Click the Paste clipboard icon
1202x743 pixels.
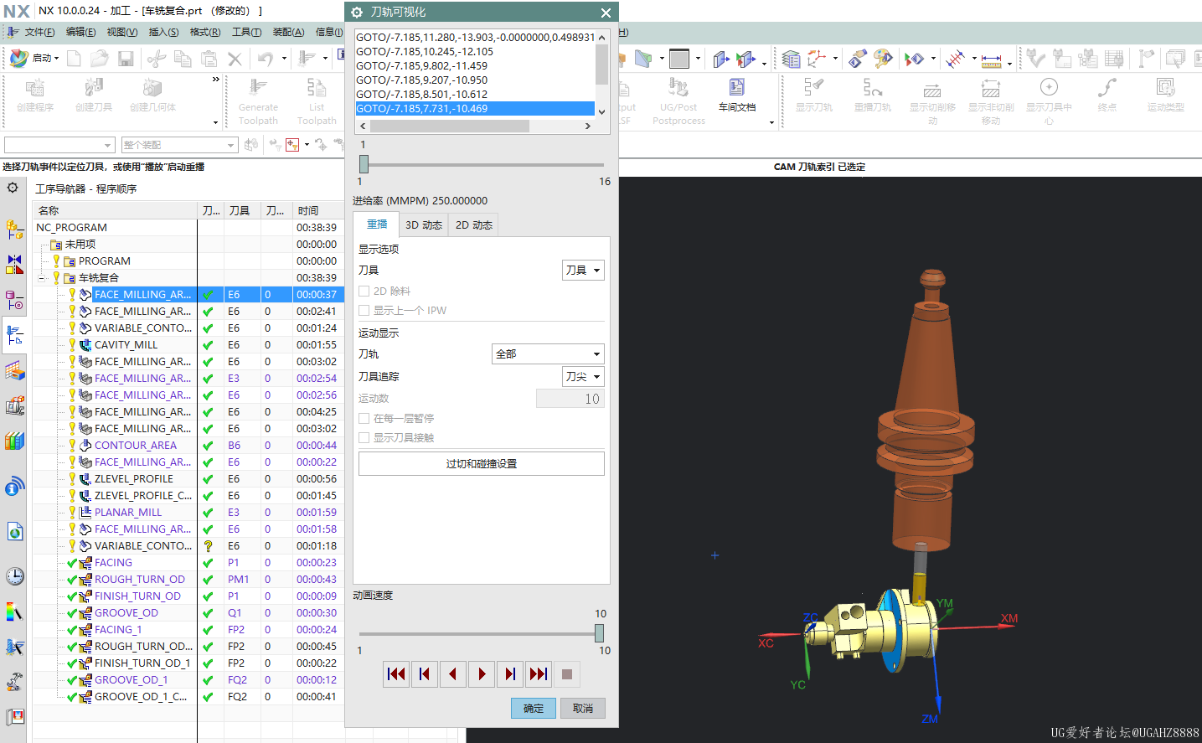click(x=209, y=58)
